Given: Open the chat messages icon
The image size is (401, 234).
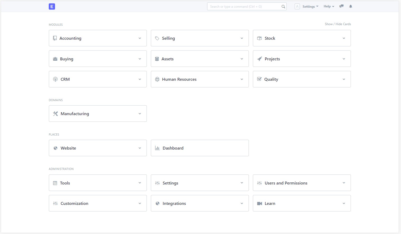Looking at the screenshot, I should pyautogui.click(x=341, y=6).
